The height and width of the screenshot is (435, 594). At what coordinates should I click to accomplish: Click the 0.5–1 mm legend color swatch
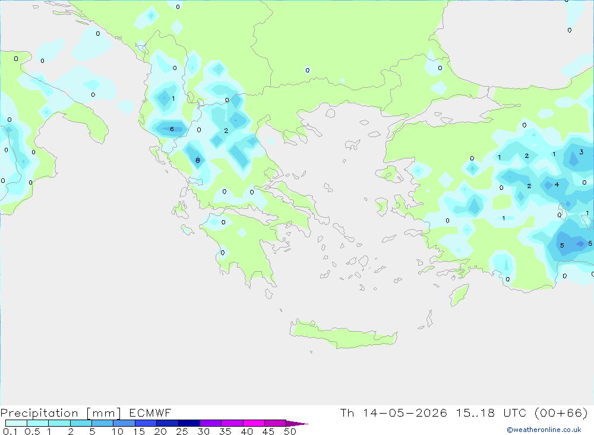pos(37,423)
